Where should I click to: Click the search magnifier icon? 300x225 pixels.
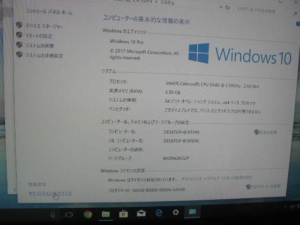point(295,14)
